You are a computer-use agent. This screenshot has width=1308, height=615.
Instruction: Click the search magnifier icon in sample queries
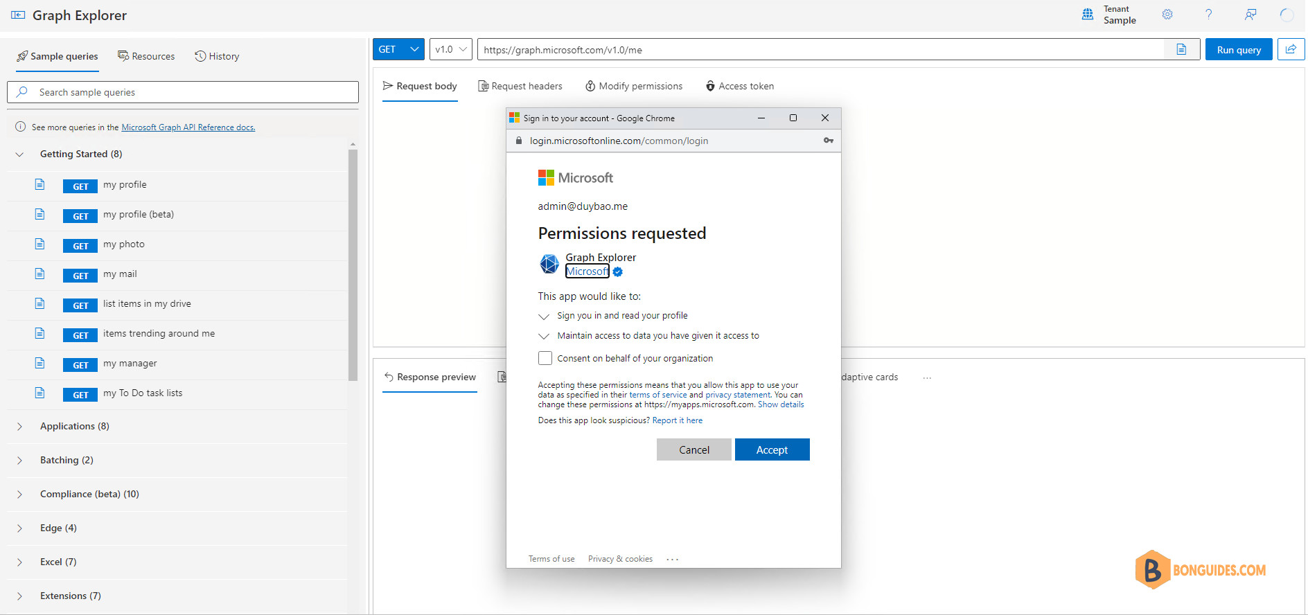pos(22,91)
